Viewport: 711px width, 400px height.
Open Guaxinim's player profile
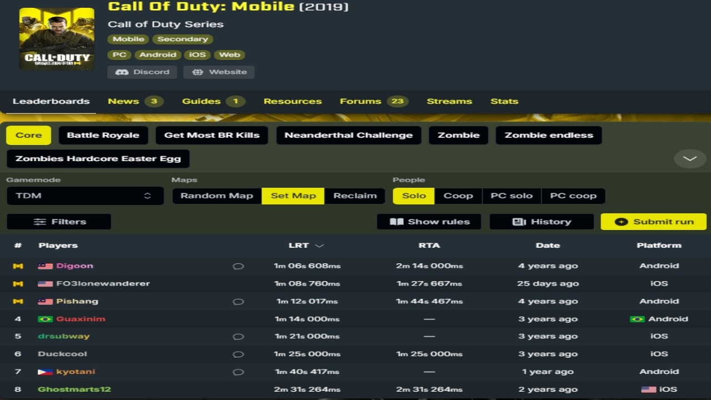(x=81, y=319)
